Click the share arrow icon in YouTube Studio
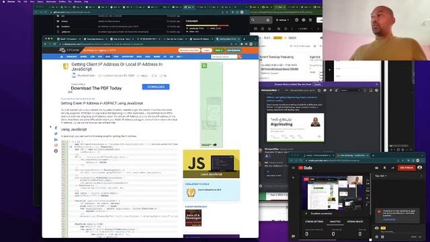The width and height of the screenshot is (430, 242). click(x=392, y=167)
